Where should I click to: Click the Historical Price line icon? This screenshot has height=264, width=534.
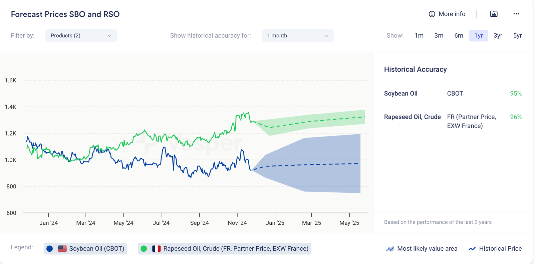click(472, 249)
